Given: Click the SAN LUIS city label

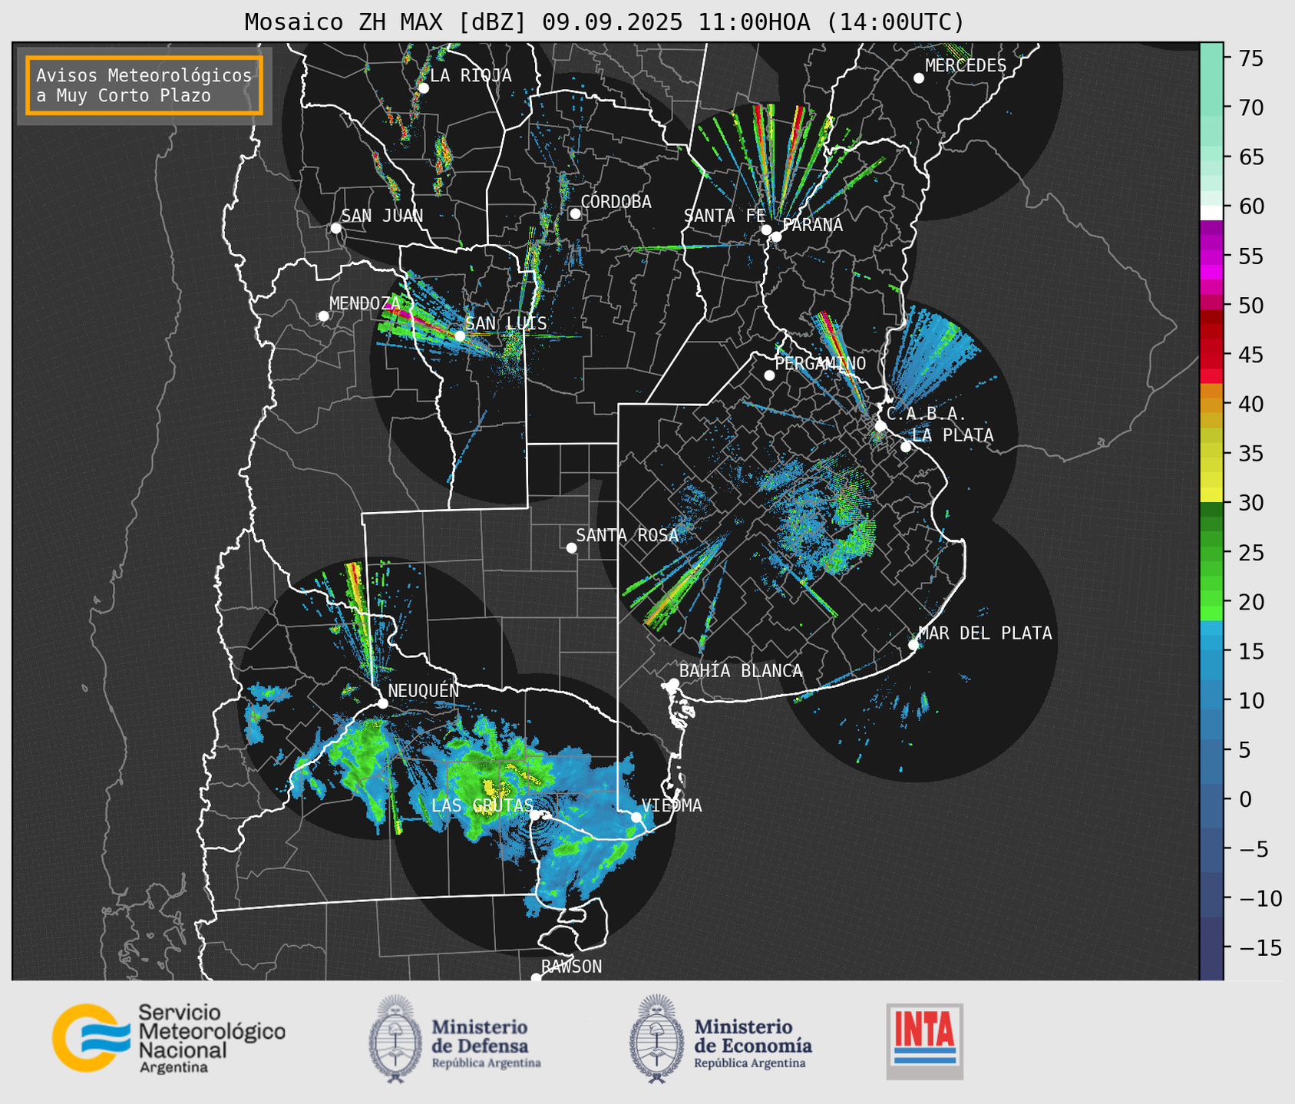Looking at the screenshot, I should click(x=507, y=323).
